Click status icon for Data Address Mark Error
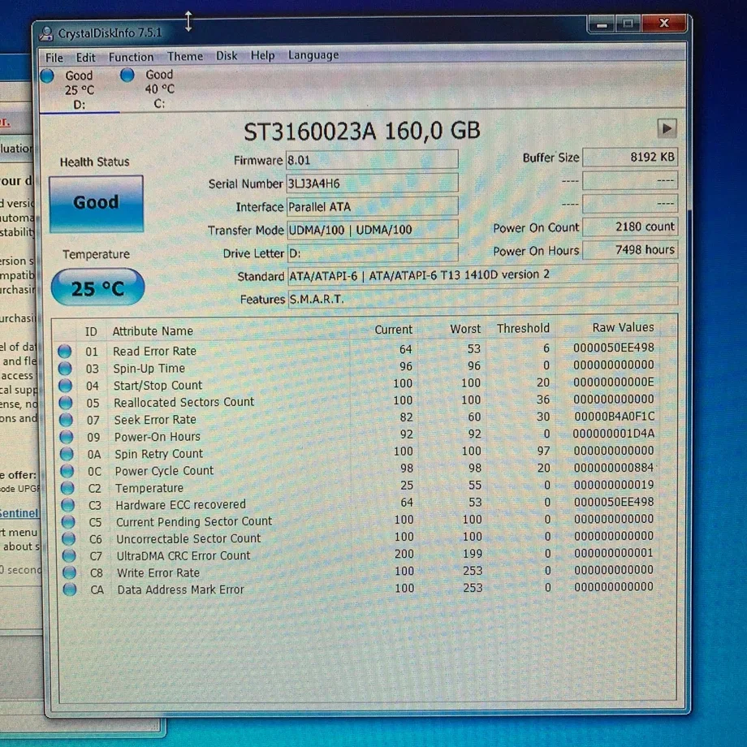Screen dimensions: 747x747 point(70,589)
